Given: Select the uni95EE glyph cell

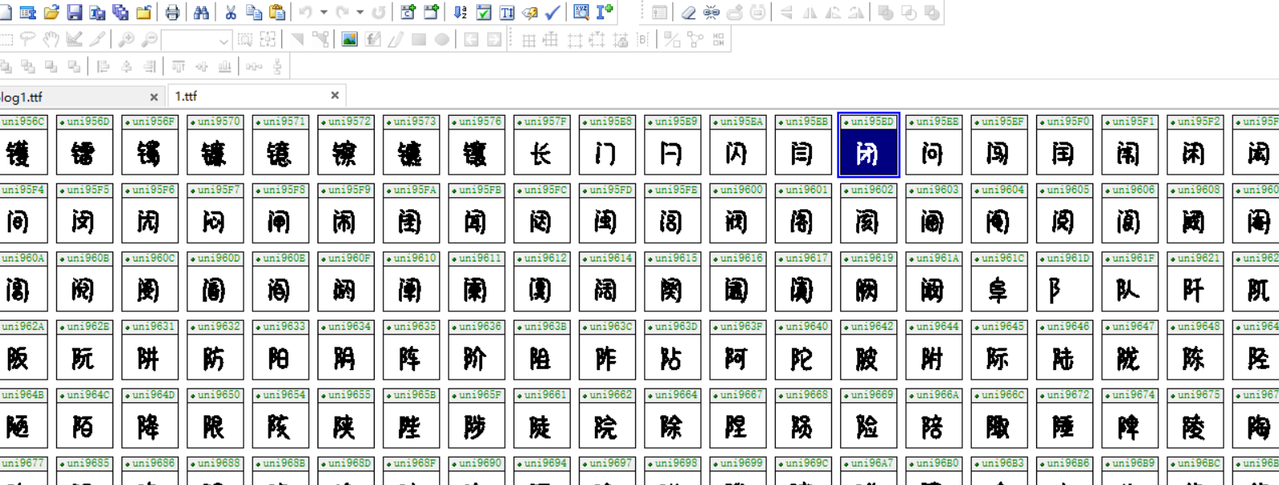Looking at the screenshot, I should coord(933,146).
